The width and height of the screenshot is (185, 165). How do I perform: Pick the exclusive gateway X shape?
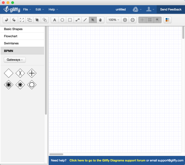[x=20, y=73]
